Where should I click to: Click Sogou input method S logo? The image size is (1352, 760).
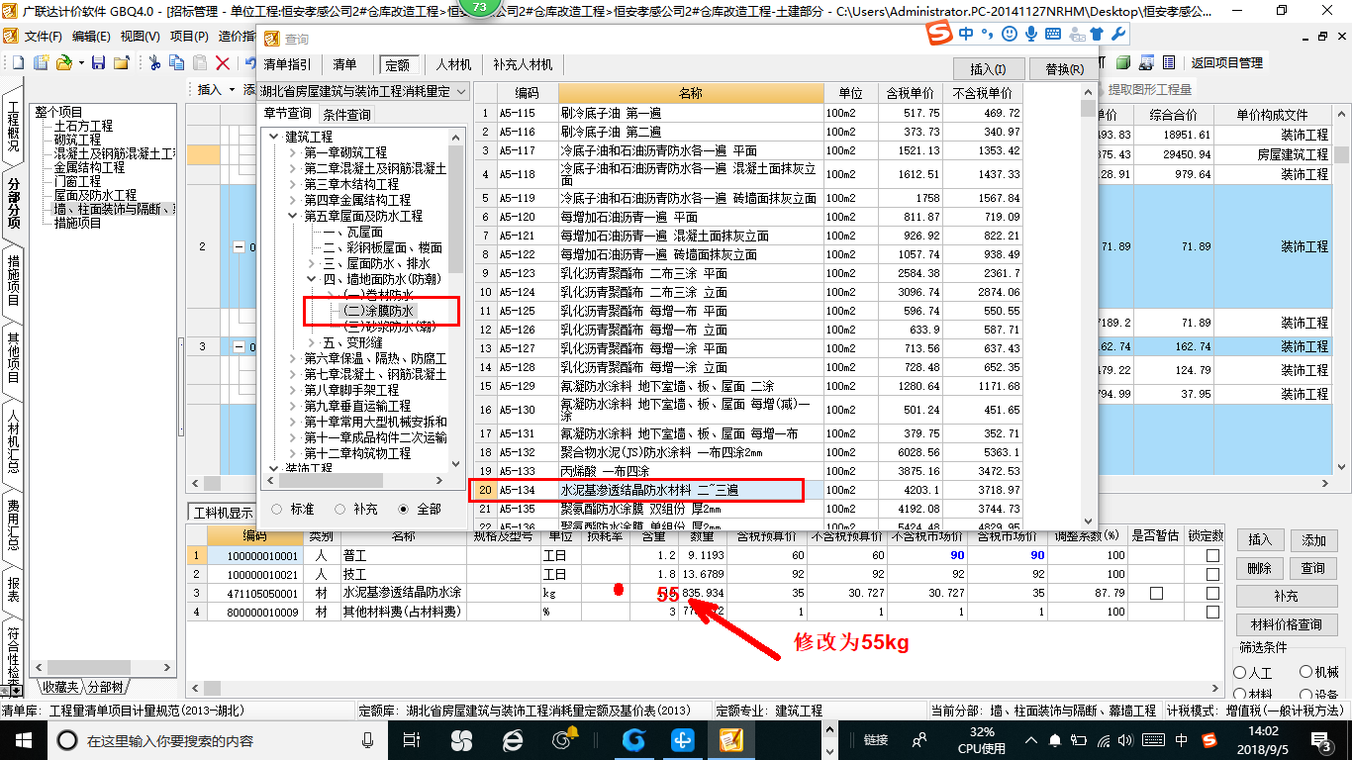pyautogui.click(x=939, y=35)
